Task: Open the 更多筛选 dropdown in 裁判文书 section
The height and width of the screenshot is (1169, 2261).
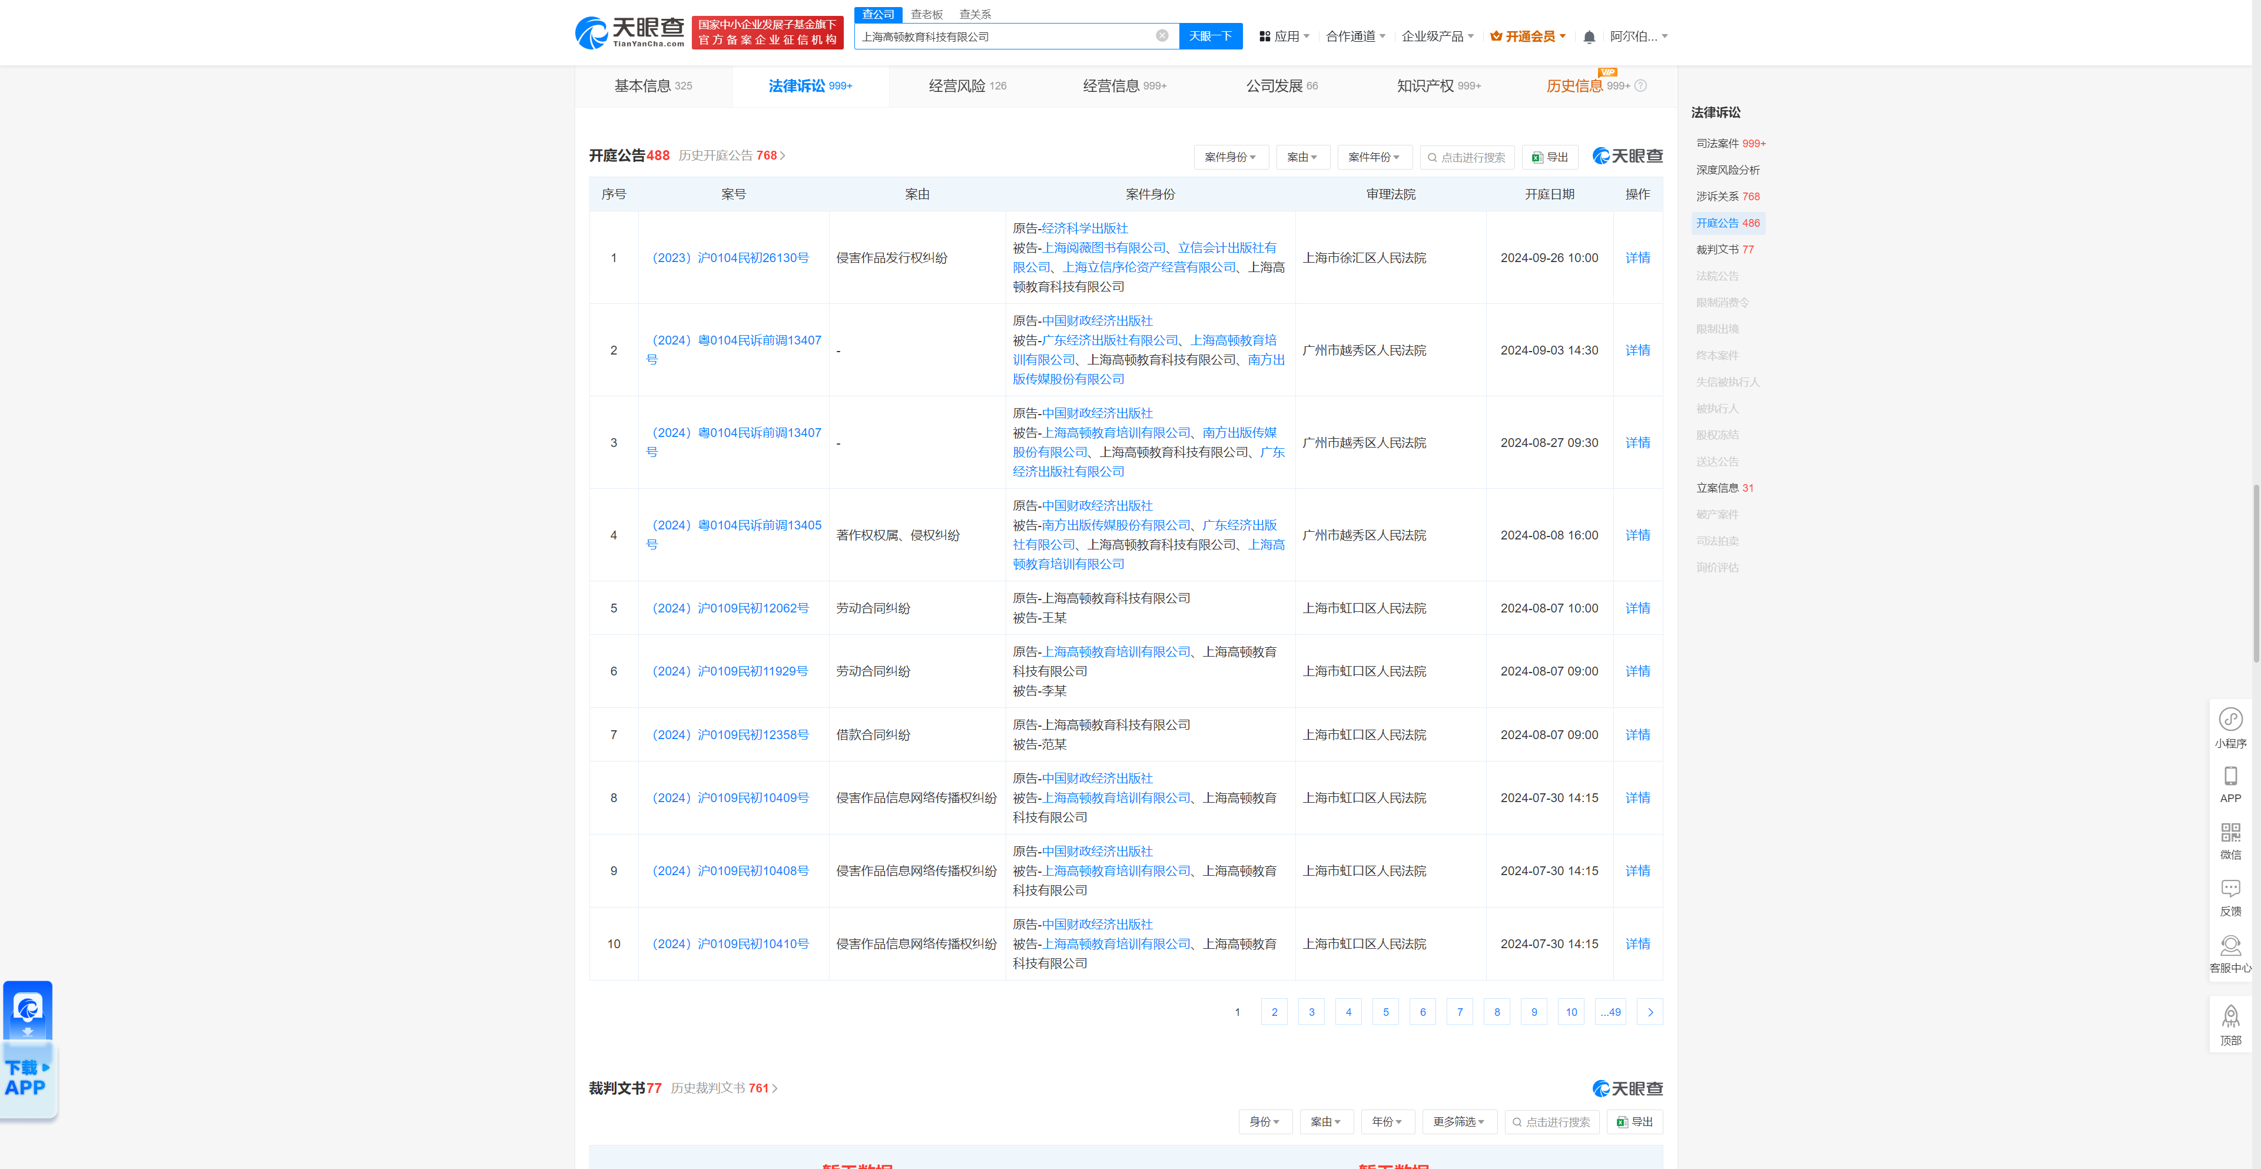Action: [x=1459, y=1122]
